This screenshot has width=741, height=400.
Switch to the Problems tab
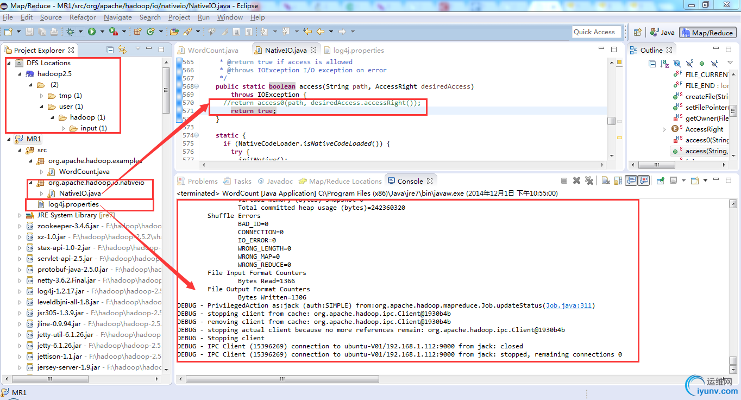tap(198, 181)
